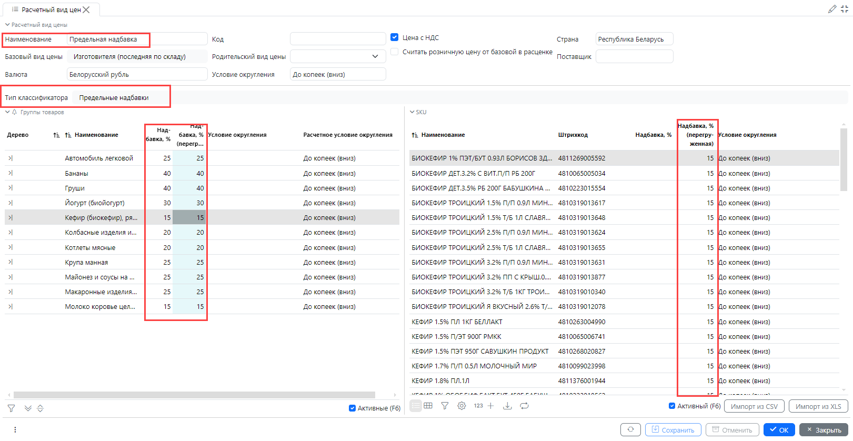Open the three-dots menu at bottom left
This screenshot has width=853, height=441.
tap(15, 430)
